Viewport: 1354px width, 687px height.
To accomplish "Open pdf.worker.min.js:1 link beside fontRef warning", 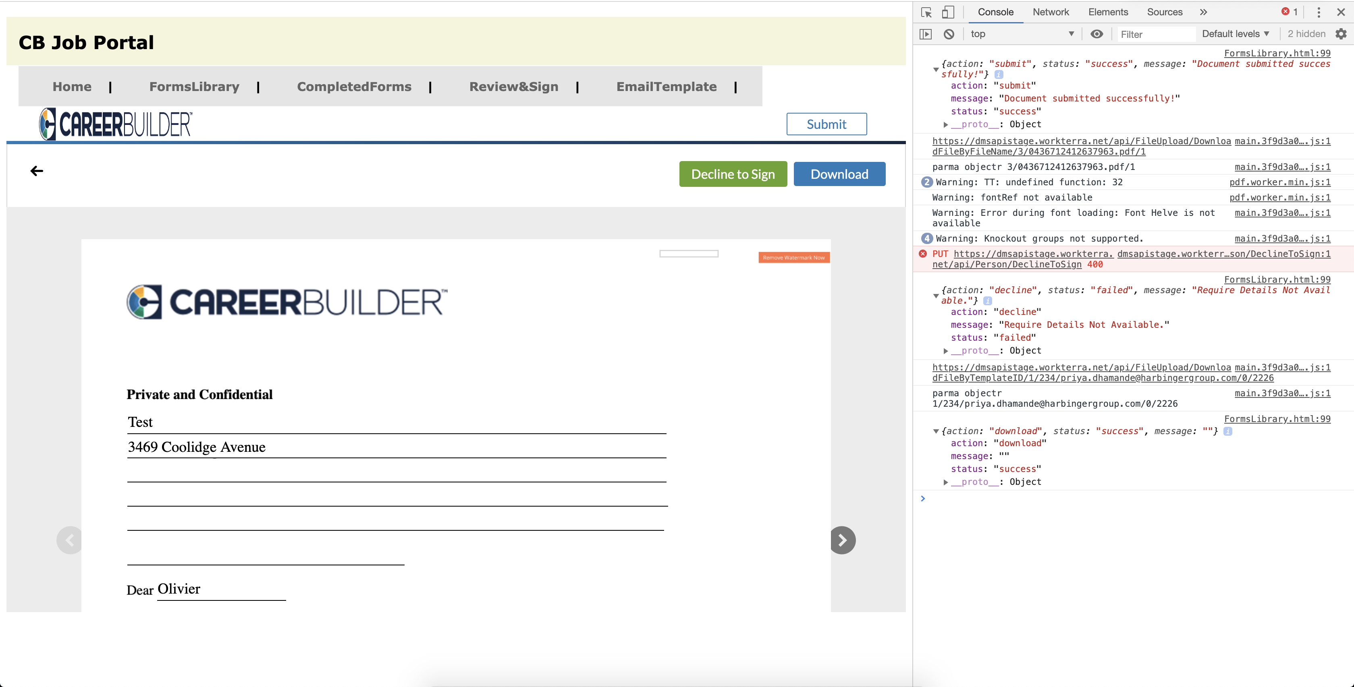I will (1280, 197).
